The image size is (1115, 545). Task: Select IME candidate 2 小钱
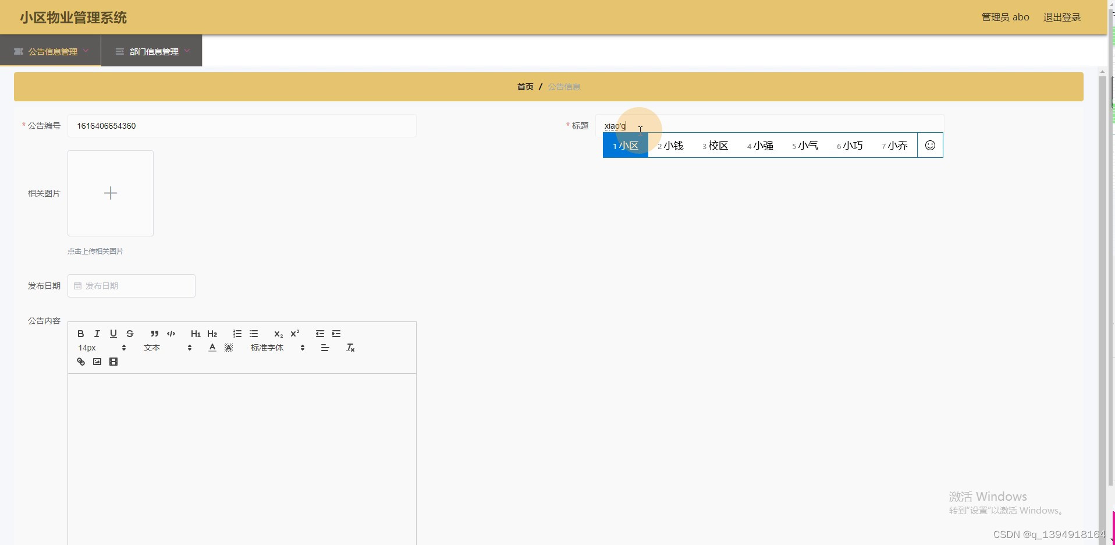tap(670, 146)
